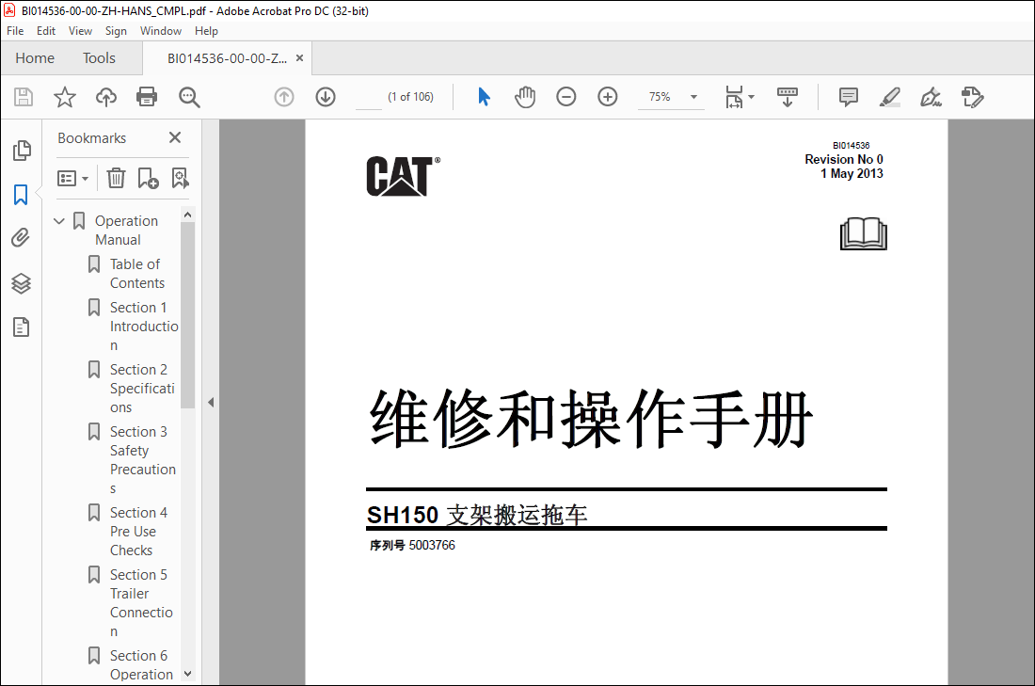Screen dimensions: 1035x686
Task: Open the Edit menu
Action: 45,31
